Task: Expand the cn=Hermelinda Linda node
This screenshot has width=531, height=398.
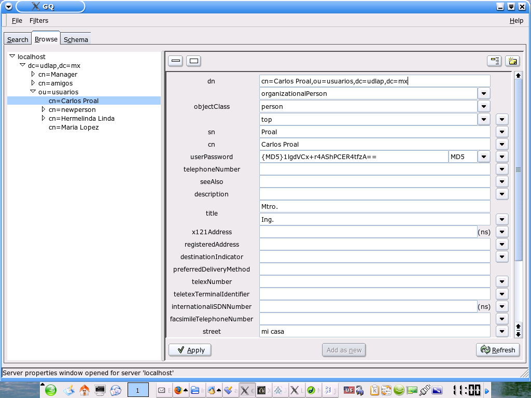Action: point(44,118)
